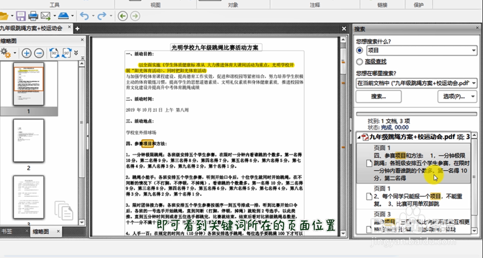Select page 1 thumbnail
This screenshot has width=483, height=258.
28,84
